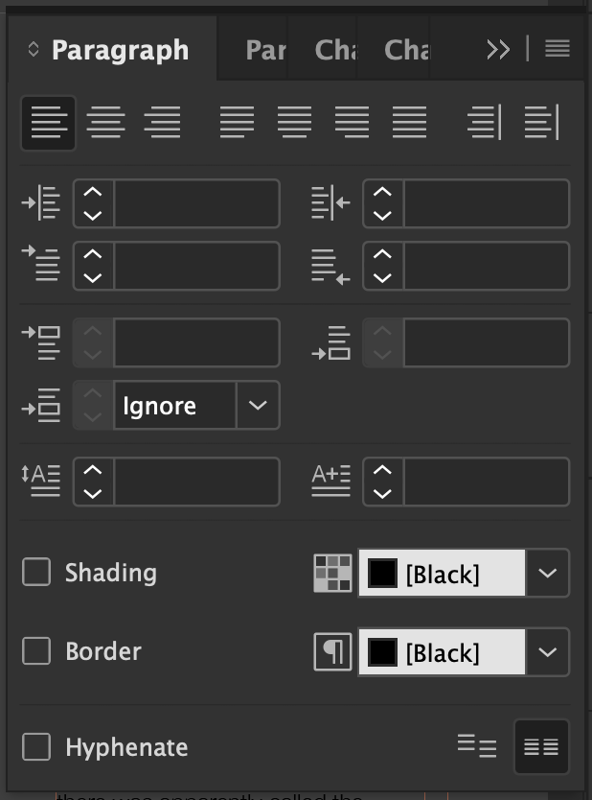This screenshot has width=592, height=800.
Task: Select the align right icon
Action: (163, 123)
